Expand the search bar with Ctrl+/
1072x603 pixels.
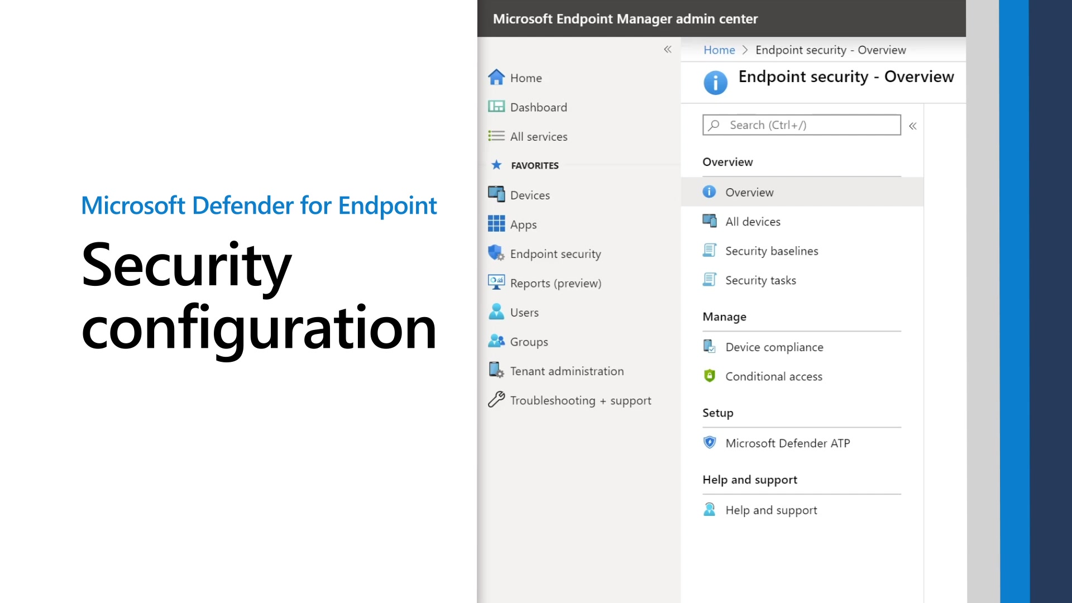pos(801,125)
